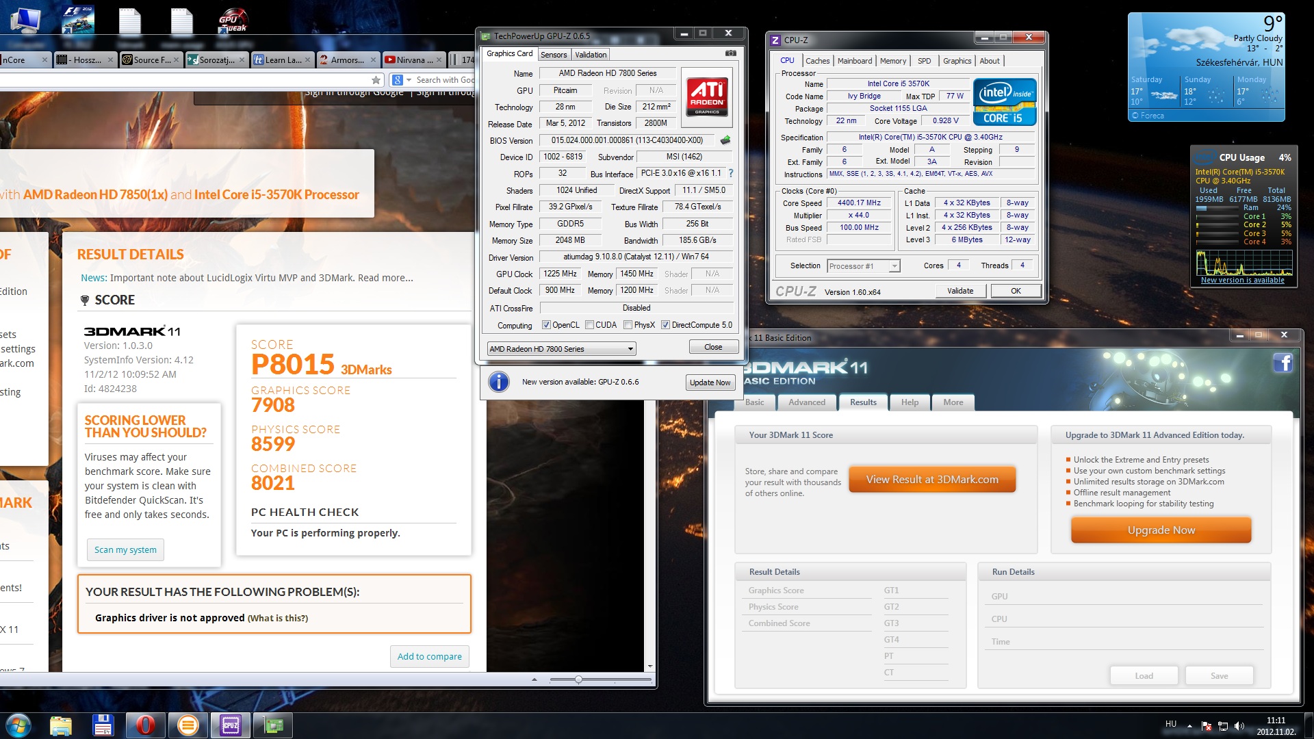Click the CPU gadget 'New version is available' link
The width and height of the screenshot is (1314, 739).
click(1242, 281)
